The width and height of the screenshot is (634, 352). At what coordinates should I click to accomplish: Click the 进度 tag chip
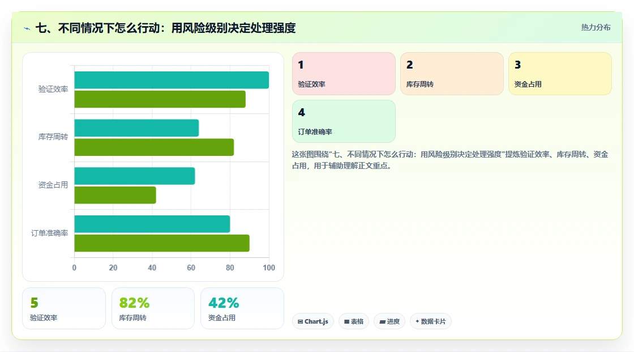389,321
